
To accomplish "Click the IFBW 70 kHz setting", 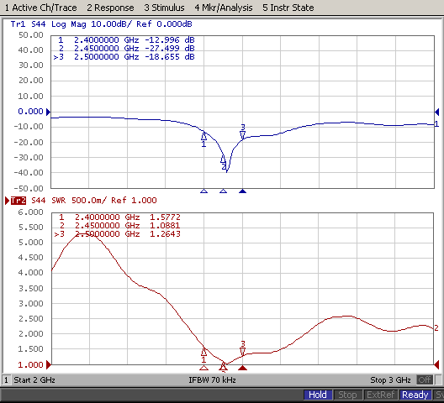I will pyautogui.click(x=213, y=379).
